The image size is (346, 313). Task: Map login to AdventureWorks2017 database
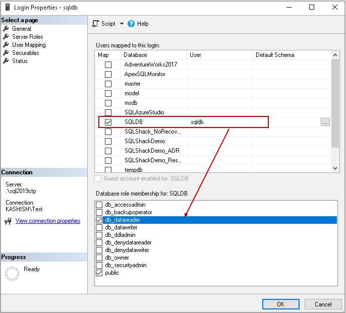108,65
